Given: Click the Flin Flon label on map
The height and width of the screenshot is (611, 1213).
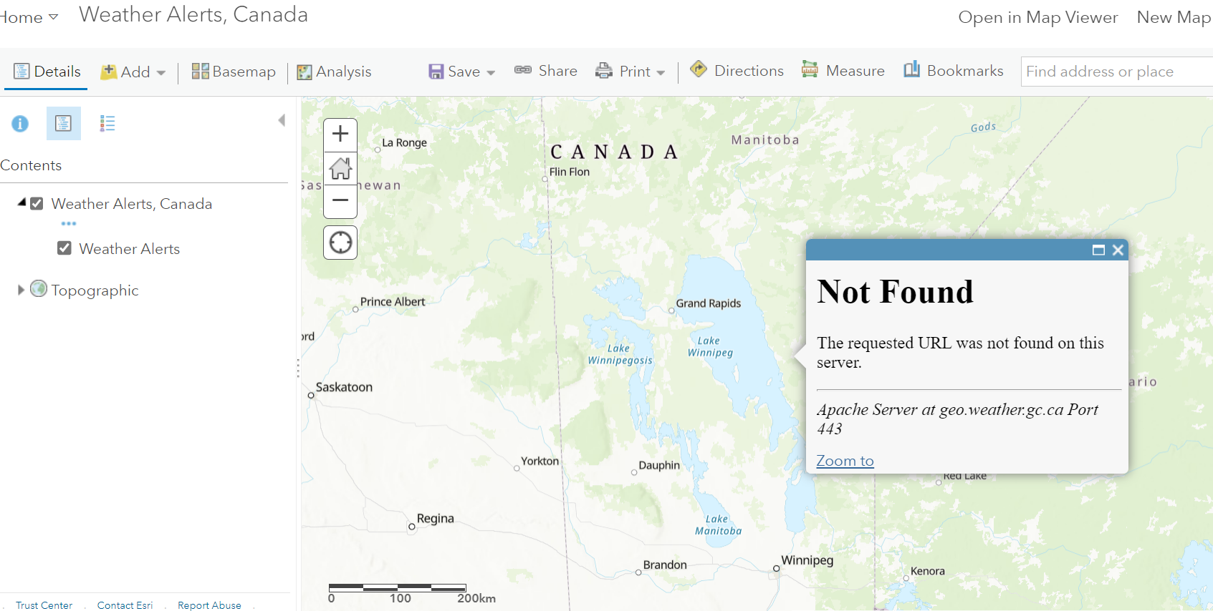Looking at the screenshot, I should [570, 172].
